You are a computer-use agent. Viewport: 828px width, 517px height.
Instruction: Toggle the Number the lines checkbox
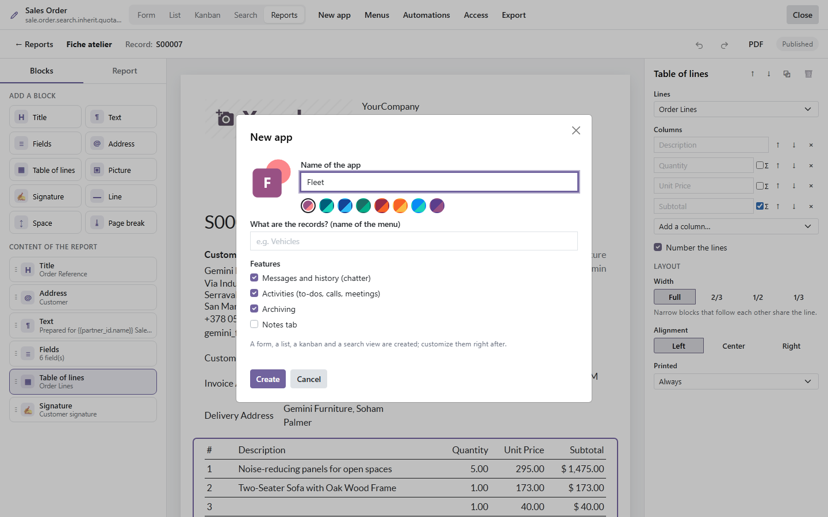pyautogui.click(x=658, y=247)
